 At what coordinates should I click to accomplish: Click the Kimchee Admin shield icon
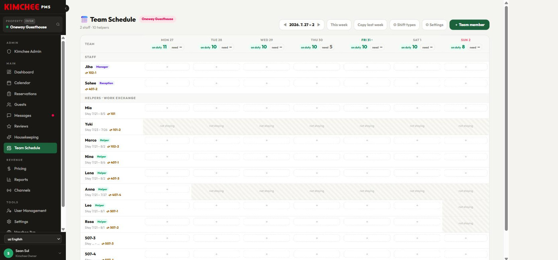9,51
